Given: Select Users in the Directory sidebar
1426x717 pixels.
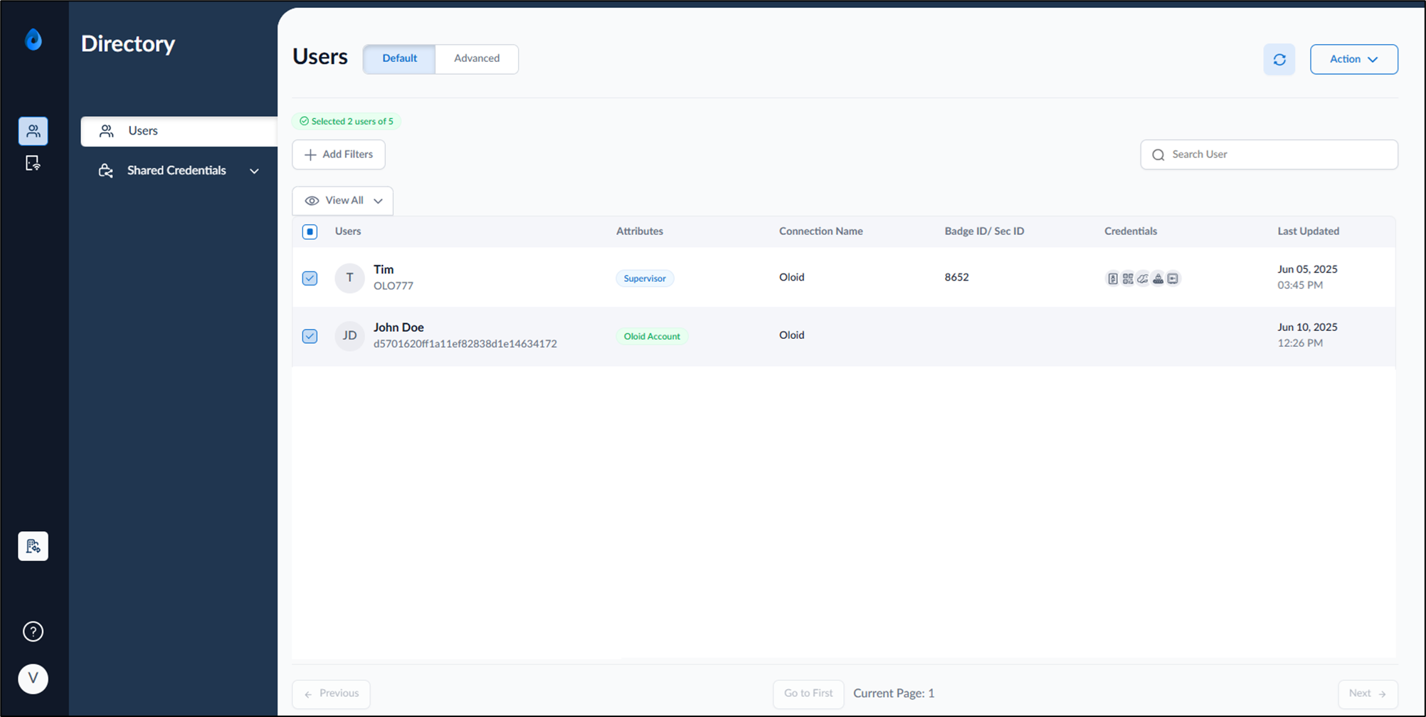Looking at the screenshot, I should click(x=179, y=131).
